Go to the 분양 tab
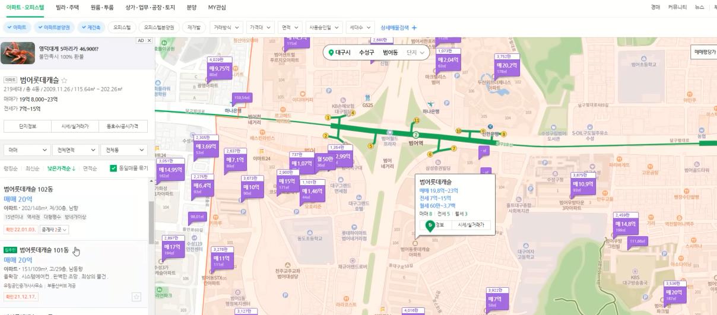Screen dimensions: 717x315 191,7
